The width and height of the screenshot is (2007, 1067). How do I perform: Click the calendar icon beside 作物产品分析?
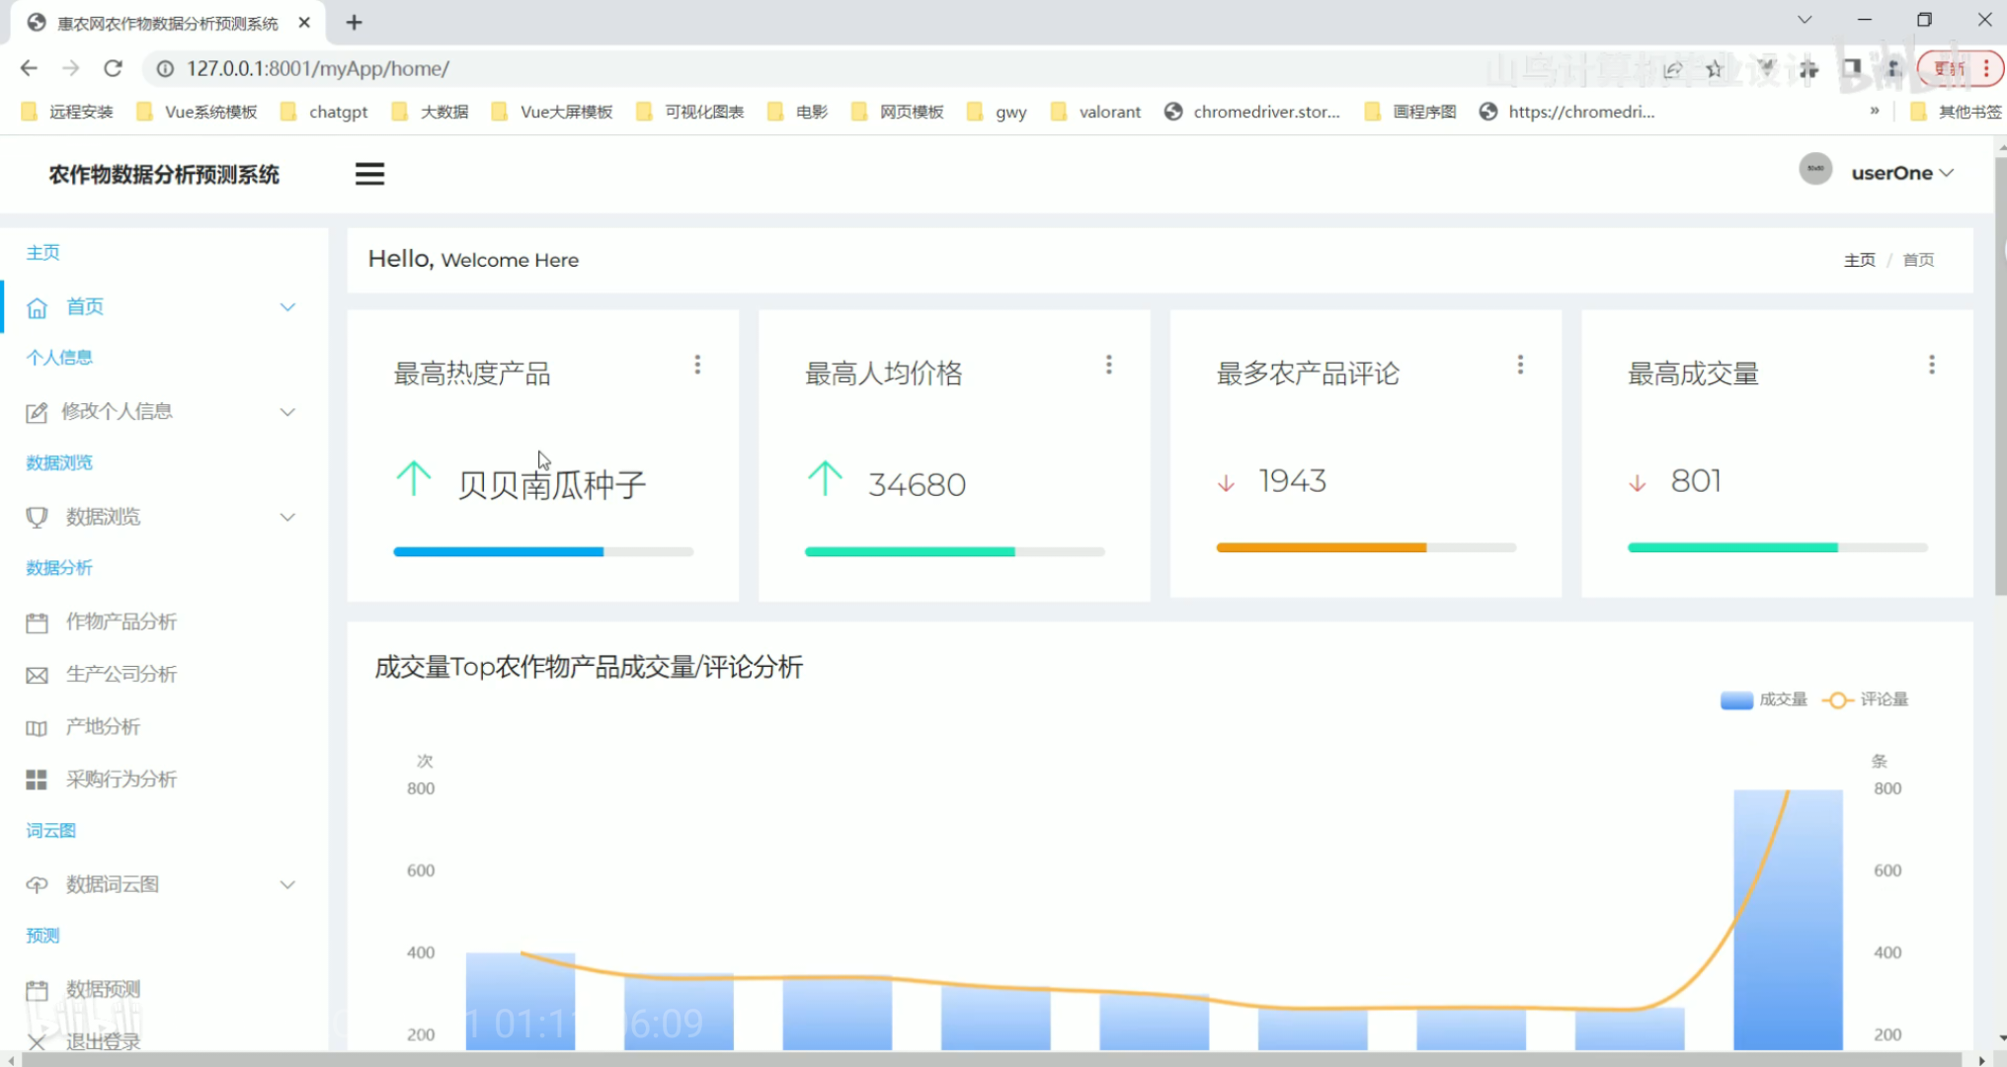tap(37, 622)
